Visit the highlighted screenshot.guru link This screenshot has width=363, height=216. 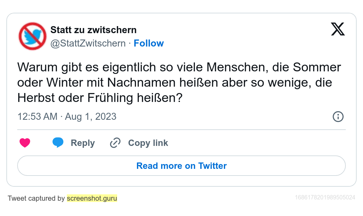(92, 198)
